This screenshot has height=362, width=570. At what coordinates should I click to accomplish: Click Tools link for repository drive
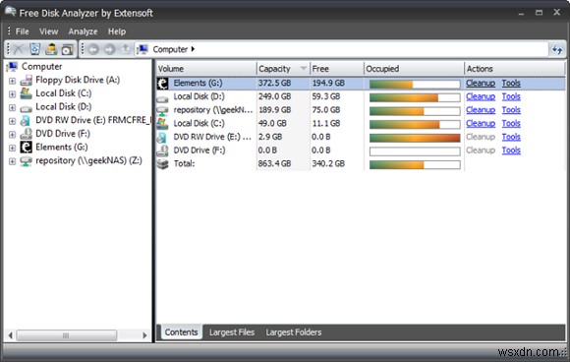point(511,110)
